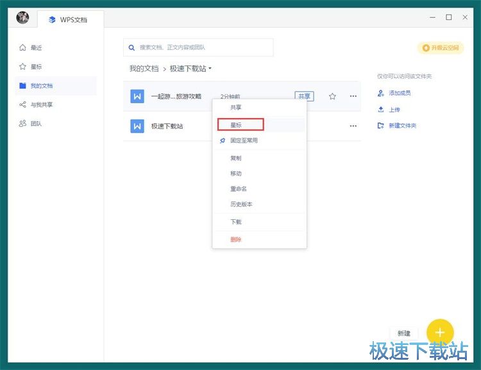Image resolution: width=481 pixels, height=370 pixels.
Task: Open the 一起游...旅游攻略 document
Action: [x=176, y=96]
